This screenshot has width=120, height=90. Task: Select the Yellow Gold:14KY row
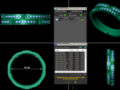pyautogui.click(x=70, y=56)
